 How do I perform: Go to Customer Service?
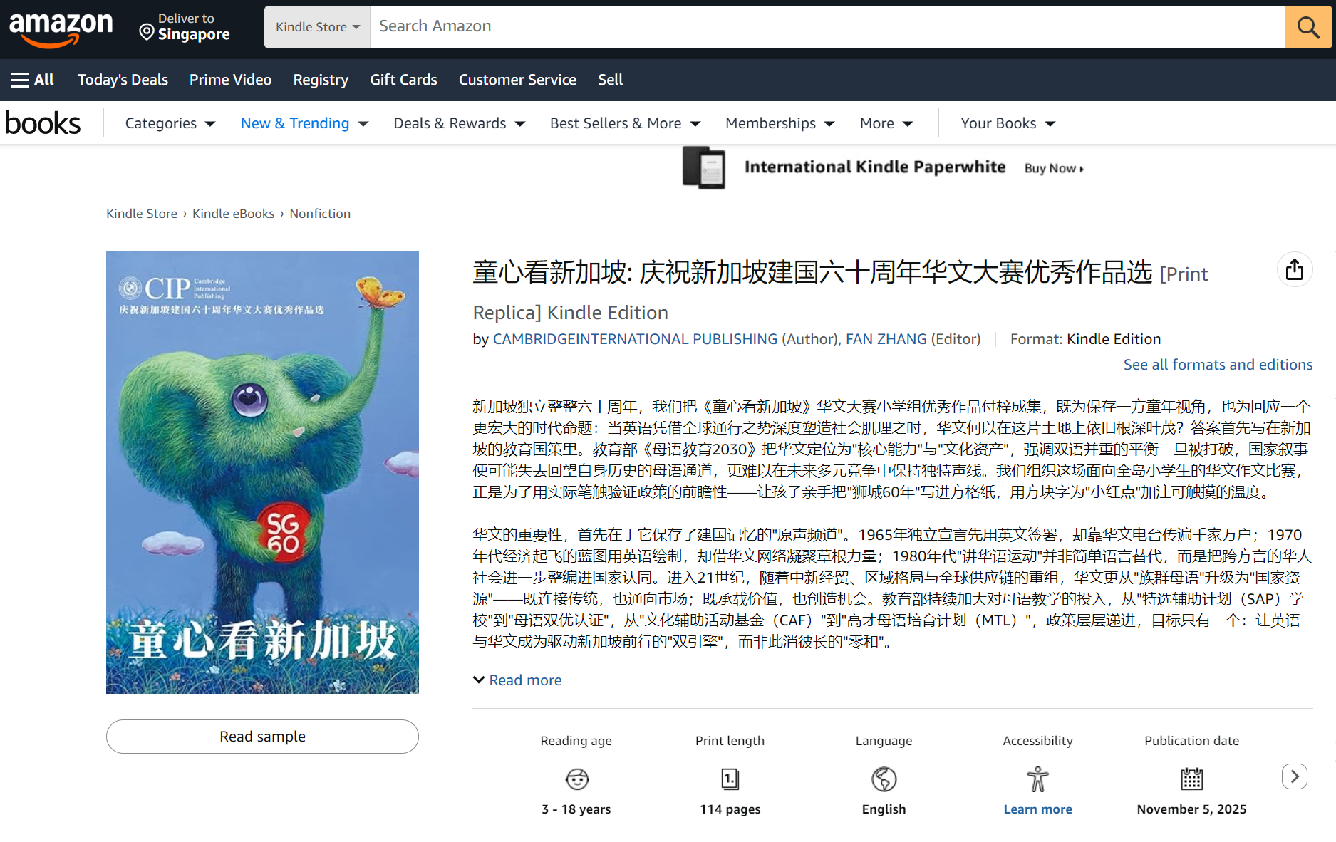click(517, 80)
